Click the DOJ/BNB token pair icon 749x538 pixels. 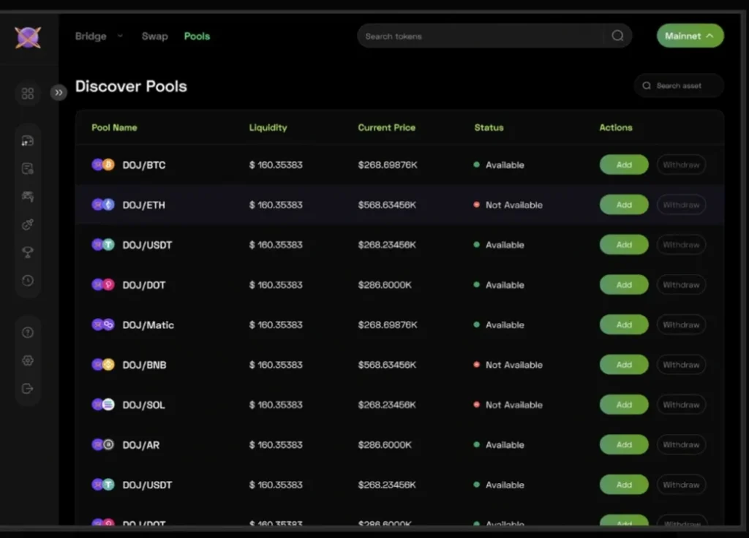[102, 365]
